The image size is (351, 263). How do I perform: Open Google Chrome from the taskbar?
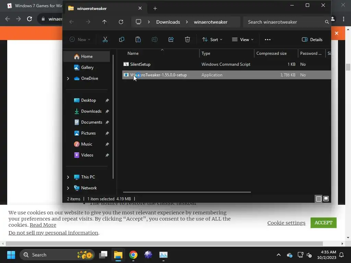click(133, 255)
